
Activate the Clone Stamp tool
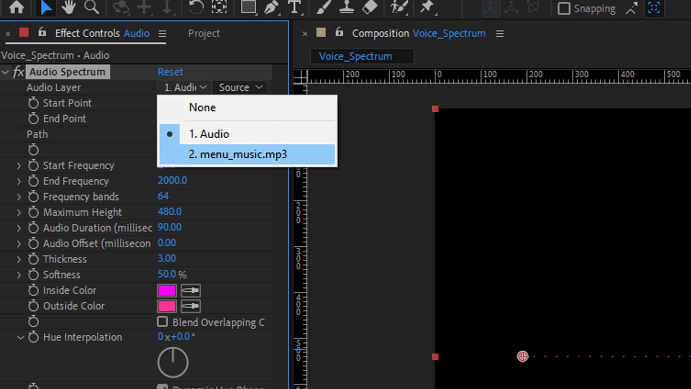[346, 7]
